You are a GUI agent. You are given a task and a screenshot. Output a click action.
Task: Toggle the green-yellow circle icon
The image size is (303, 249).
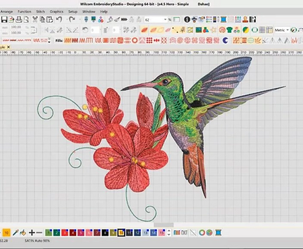(x=246, y=30)
